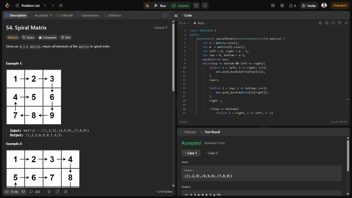Select Case 1 result
This screenshot has height=198, width=352.
pos(191,153)
